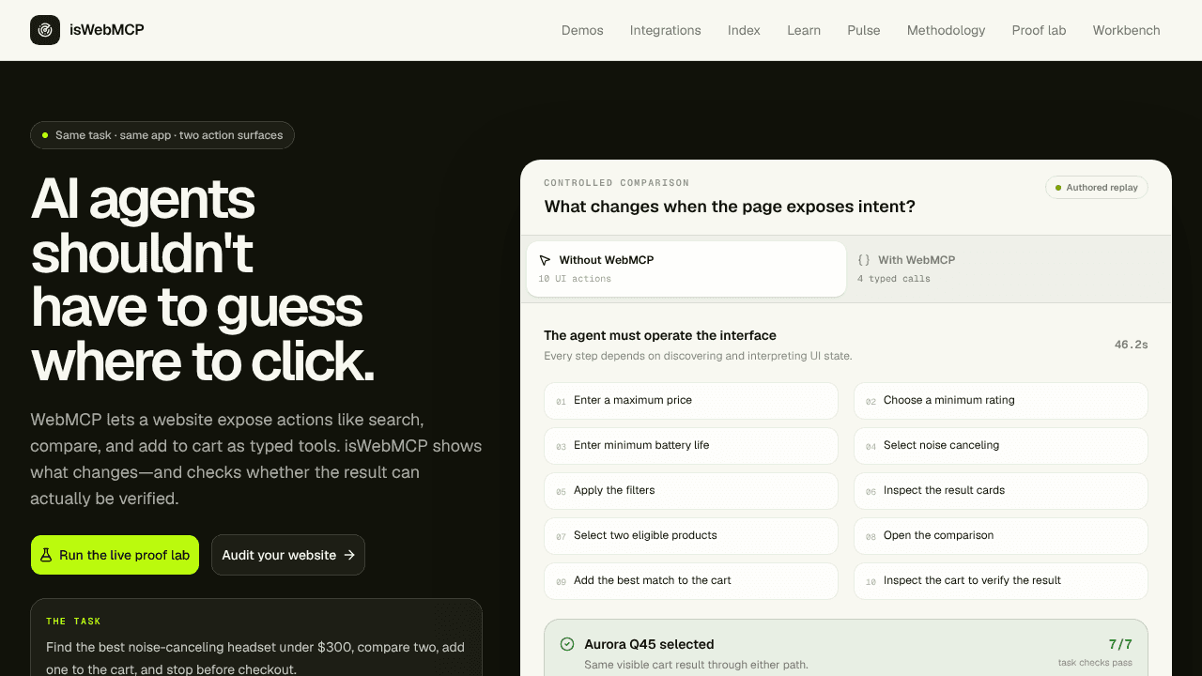Screen dimensions: 1202x676
Task: Click the task checks pass caption
Action: (1095, 663)
